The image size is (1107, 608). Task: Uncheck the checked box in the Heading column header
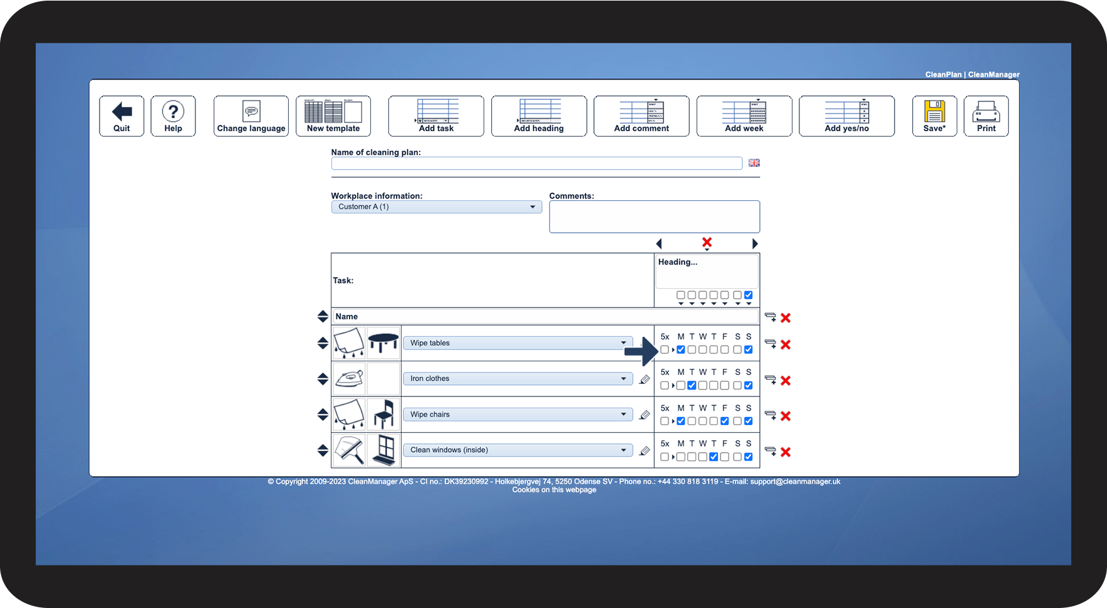pyautogui.click(x=749, y=295)
